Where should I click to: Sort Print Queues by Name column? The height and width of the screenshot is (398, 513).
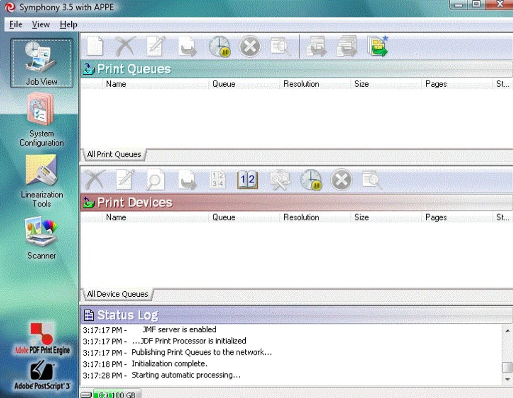(116, 84)
